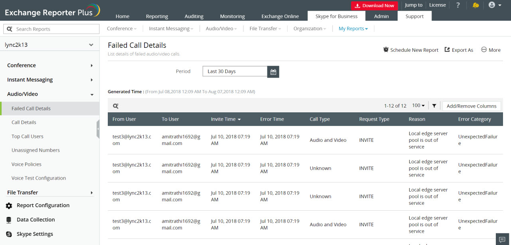This screenshot has height=245, width=511.
Task: Open the user account avatar menu
Action: pos(494,5)
